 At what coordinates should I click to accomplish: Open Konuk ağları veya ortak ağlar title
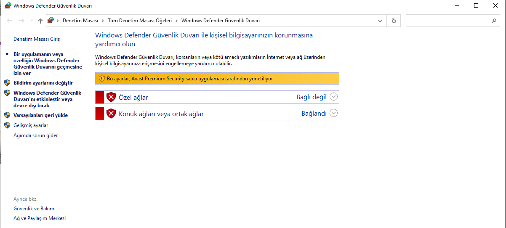pos(161,114)
